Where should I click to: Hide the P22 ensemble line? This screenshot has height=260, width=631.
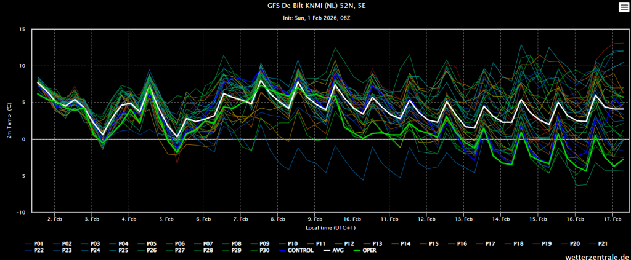[x=38, y=250]
